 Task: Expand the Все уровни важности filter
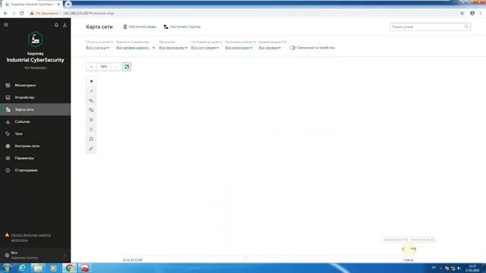135,48
